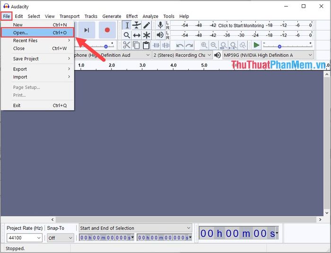This screenshot has height=253, width=331.
Task: Expand the Start and End of Selection dropdown
Action: pos(135,228)
